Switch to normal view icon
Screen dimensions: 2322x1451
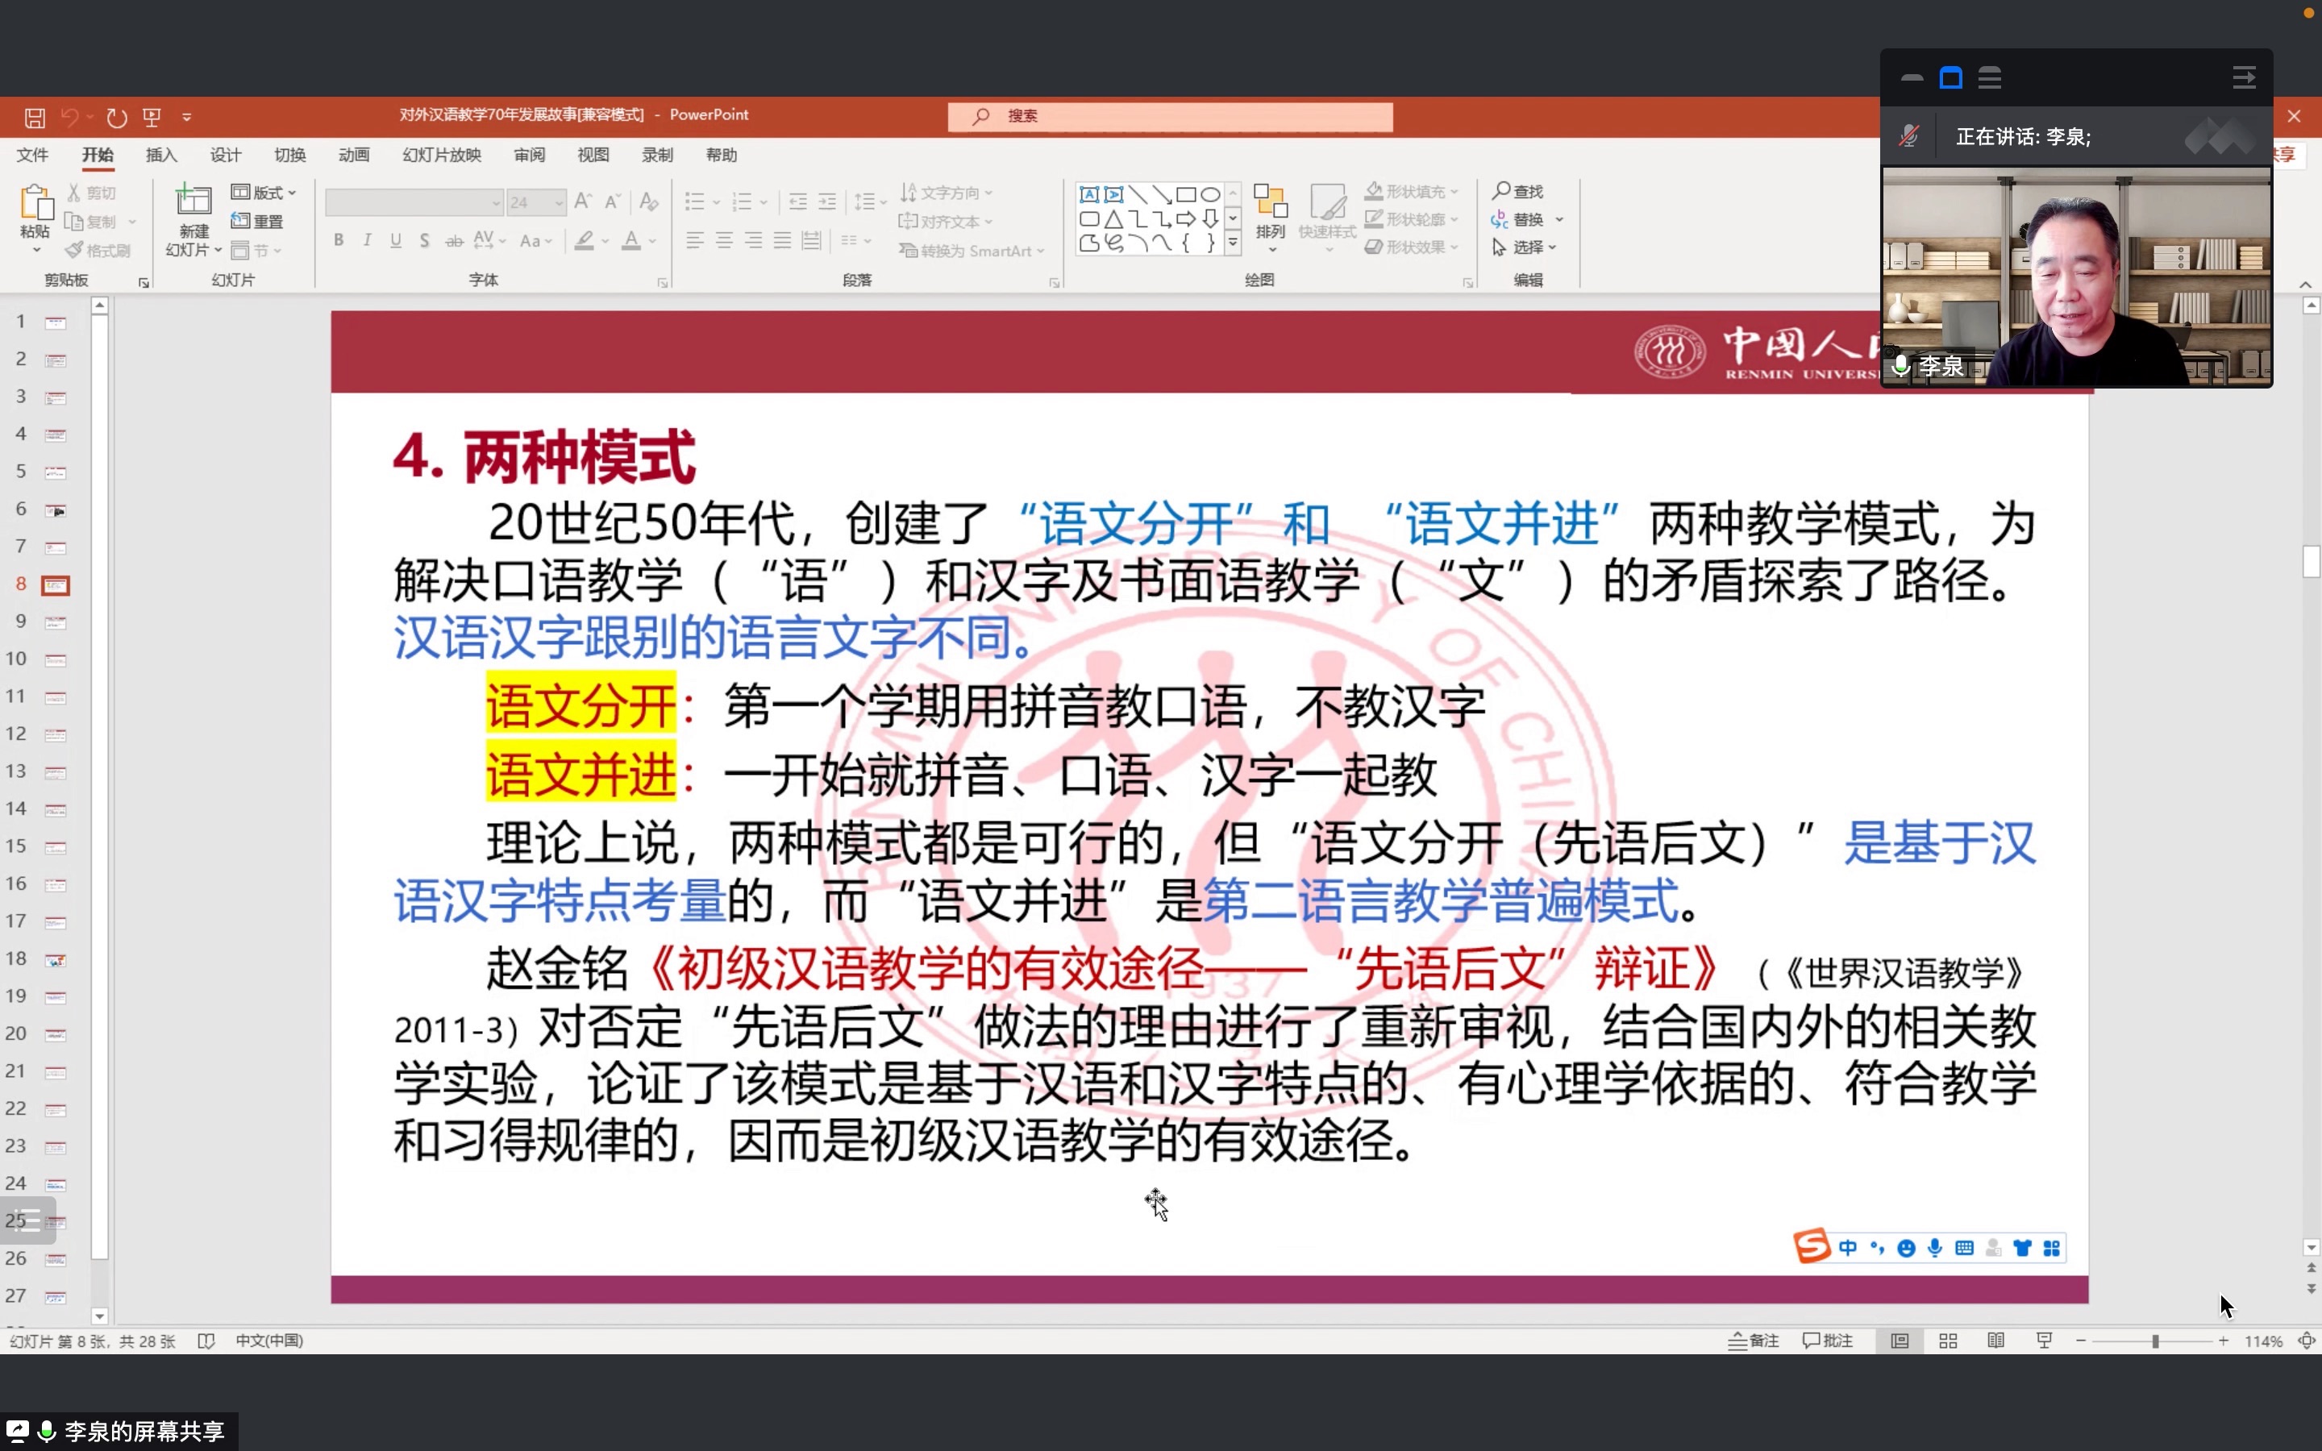1900,1341
